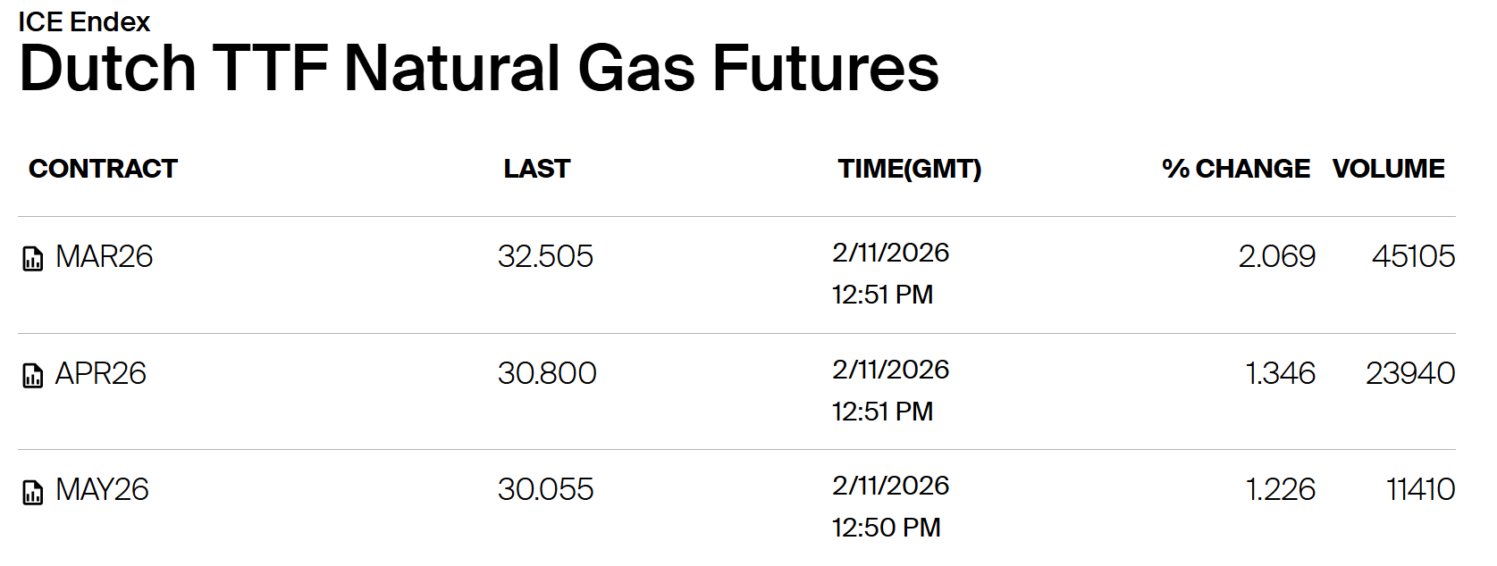Select the APR26 volume value 23940

pyautogui.click(x=1410, y=373)
